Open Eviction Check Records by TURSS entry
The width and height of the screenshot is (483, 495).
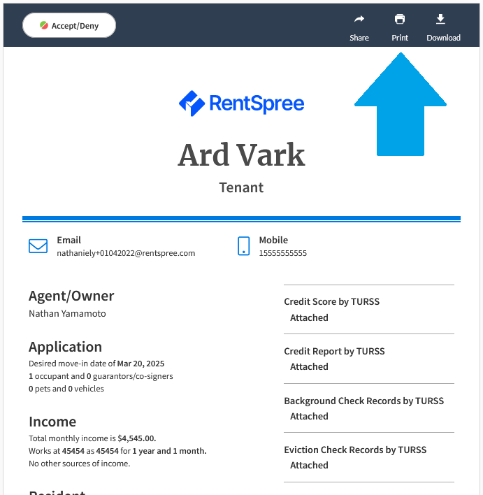pyautogui.click(x=355, y=450)
